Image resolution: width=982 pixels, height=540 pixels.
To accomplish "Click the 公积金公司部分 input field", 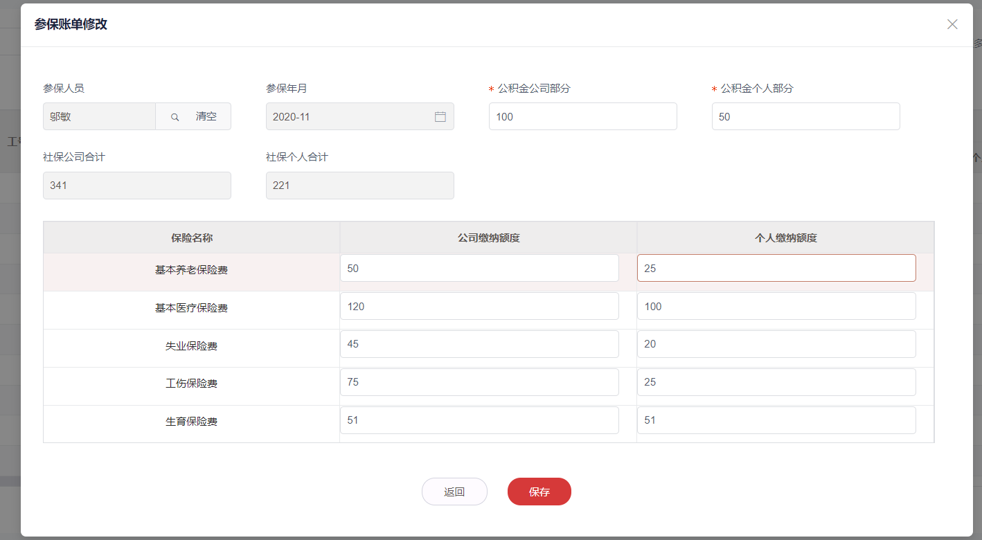I will [x=582, y=117].
